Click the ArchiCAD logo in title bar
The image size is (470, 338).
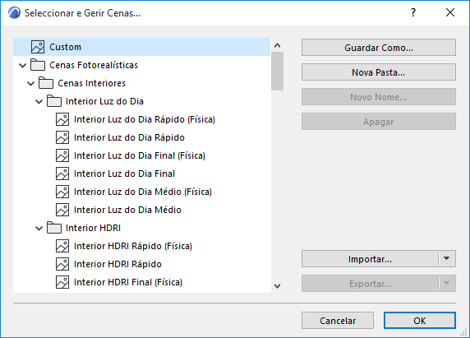[14, 13]
